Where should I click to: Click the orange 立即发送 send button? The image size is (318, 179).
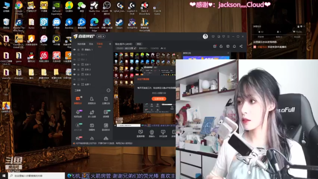[x=159, y=99]
